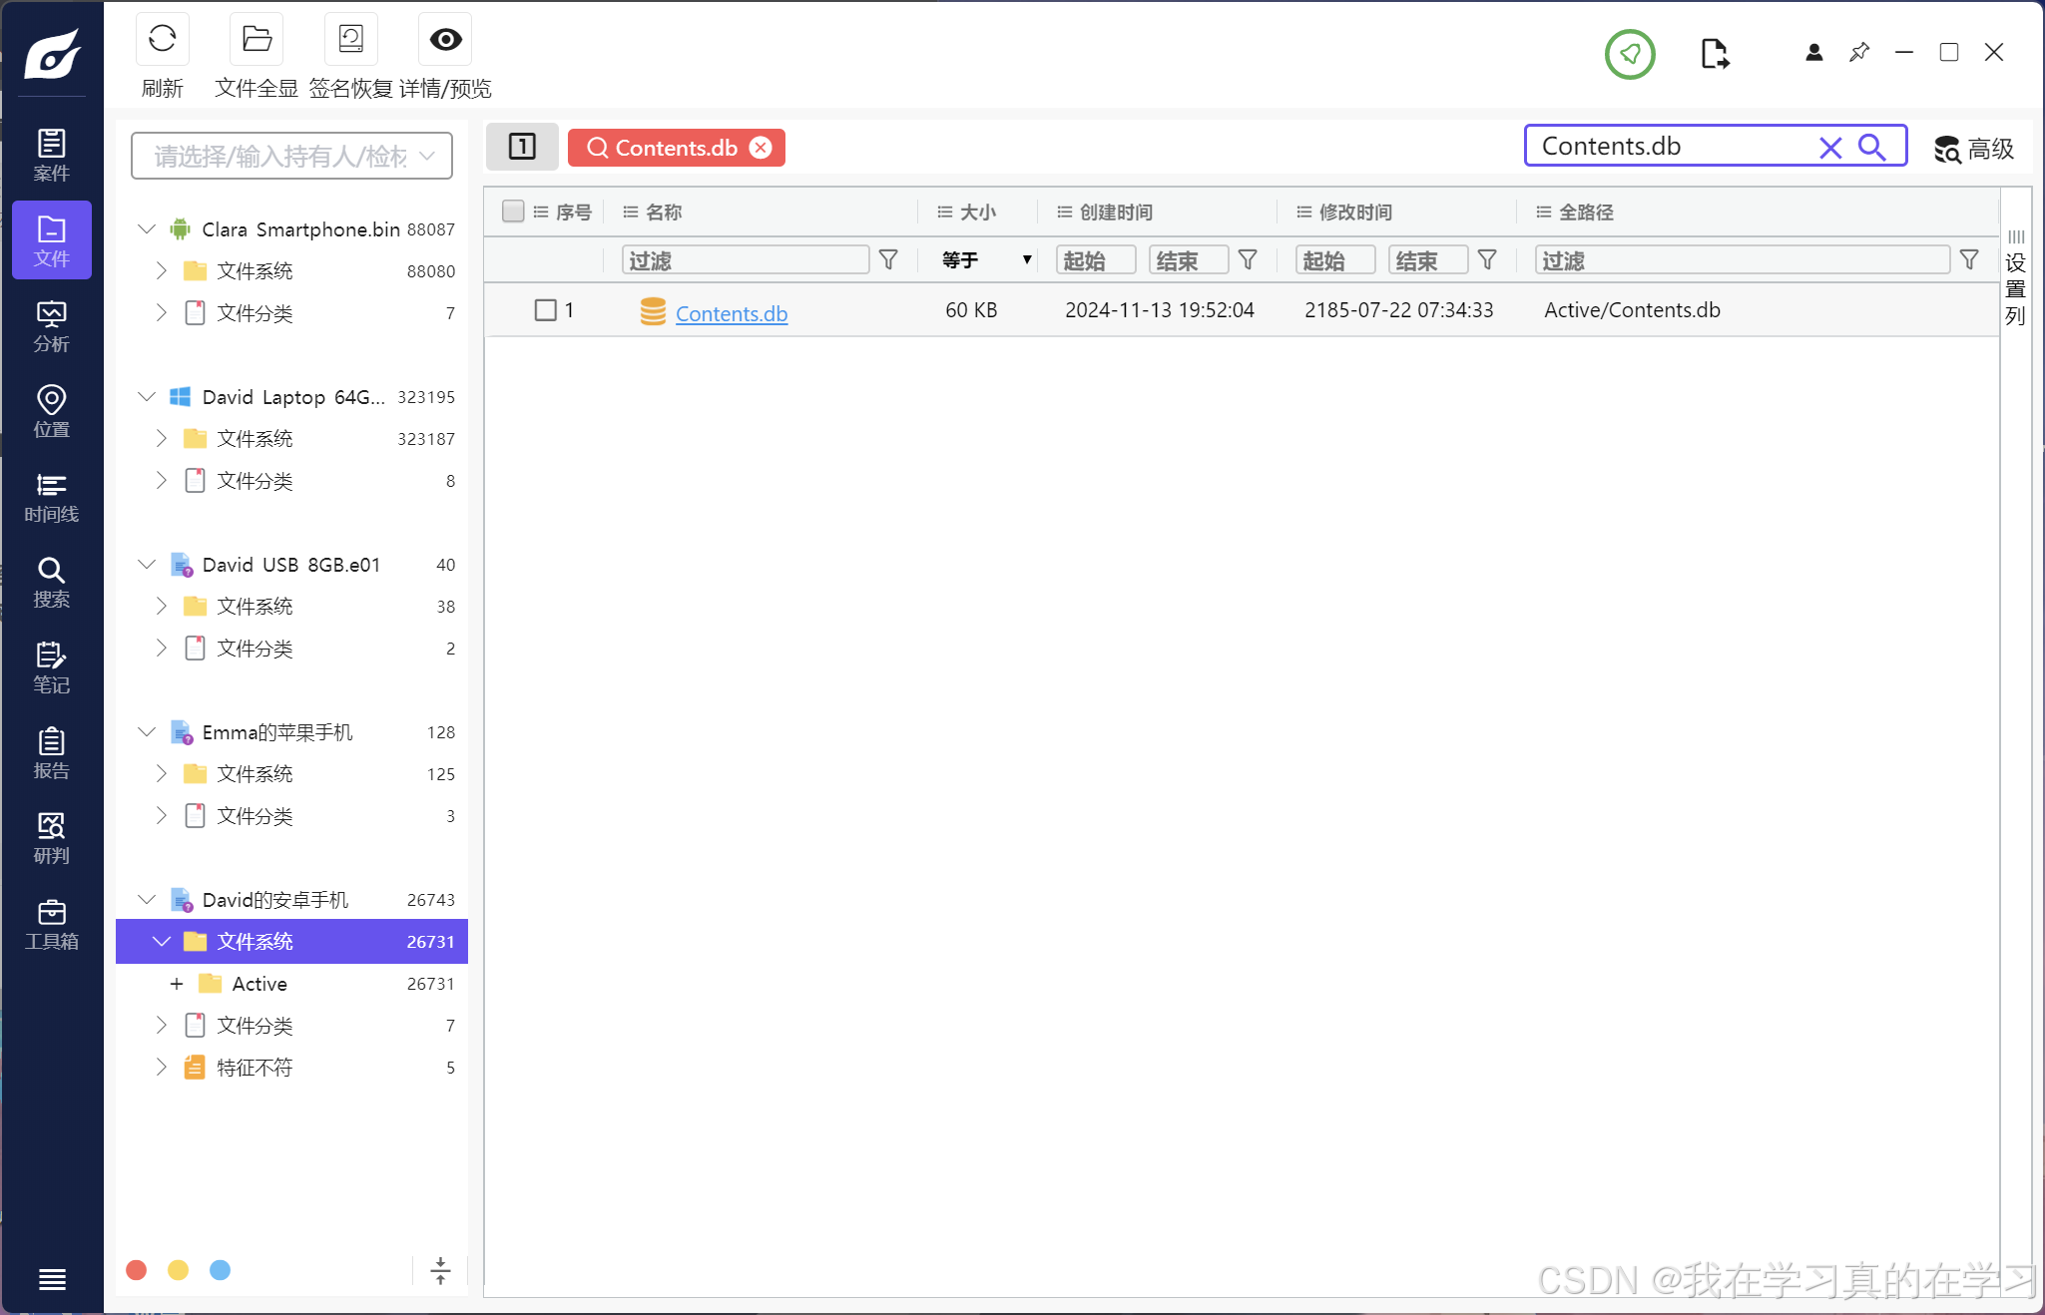Toggle the 详情/预览 eye icon

tap(445, 40)
